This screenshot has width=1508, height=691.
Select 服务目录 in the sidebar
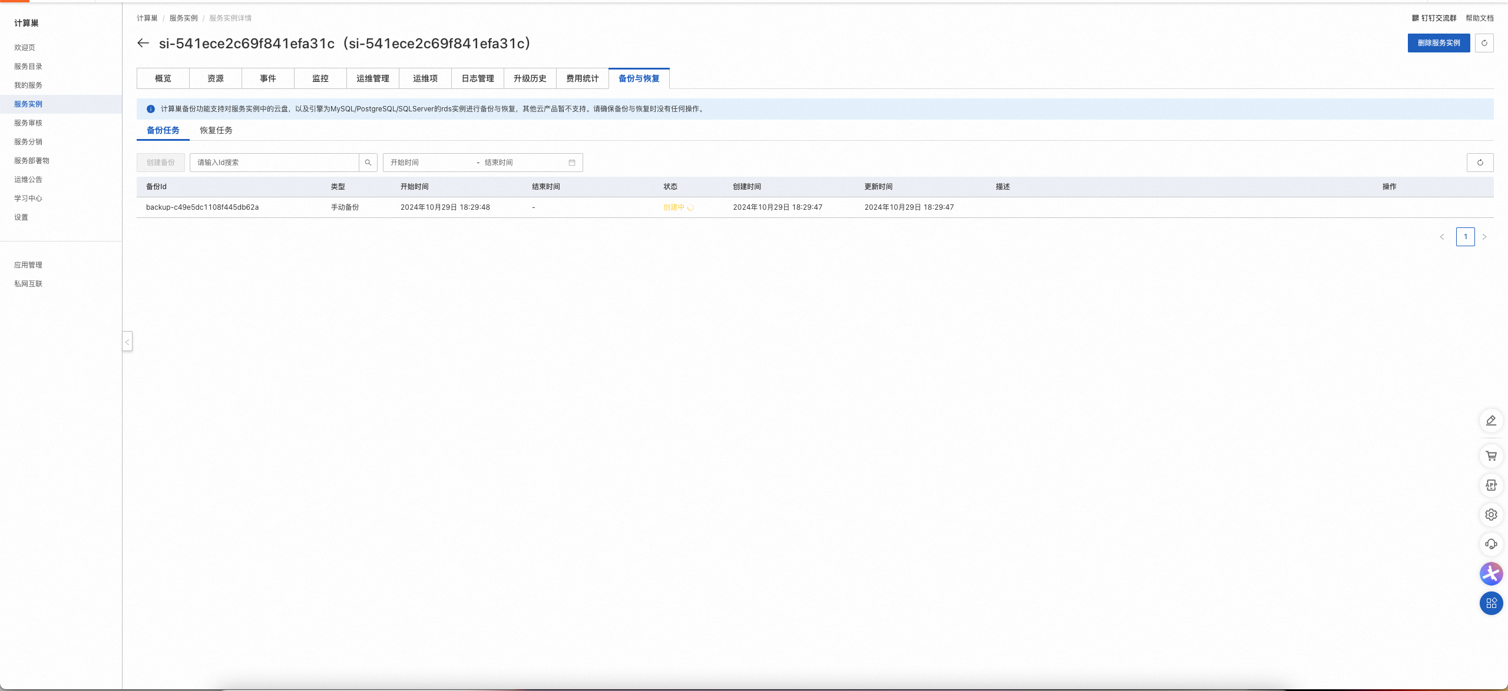pos(28,67)
